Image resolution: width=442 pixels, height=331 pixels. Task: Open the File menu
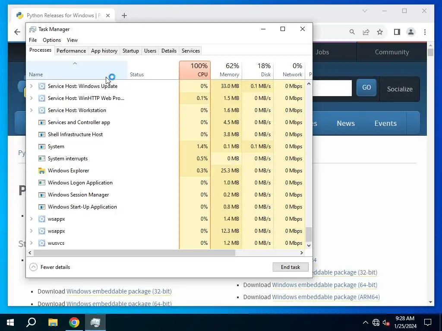click(33, 40)
